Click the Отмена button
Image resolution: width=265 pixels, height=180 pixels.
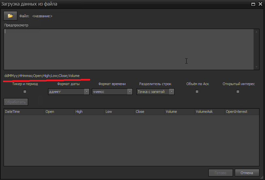tap(247, 172)
